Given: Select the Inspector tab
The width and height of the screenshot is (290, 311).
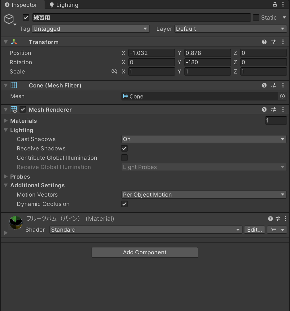Looking at the screenshot, I should pyautogui.click(x=21, y=5).
